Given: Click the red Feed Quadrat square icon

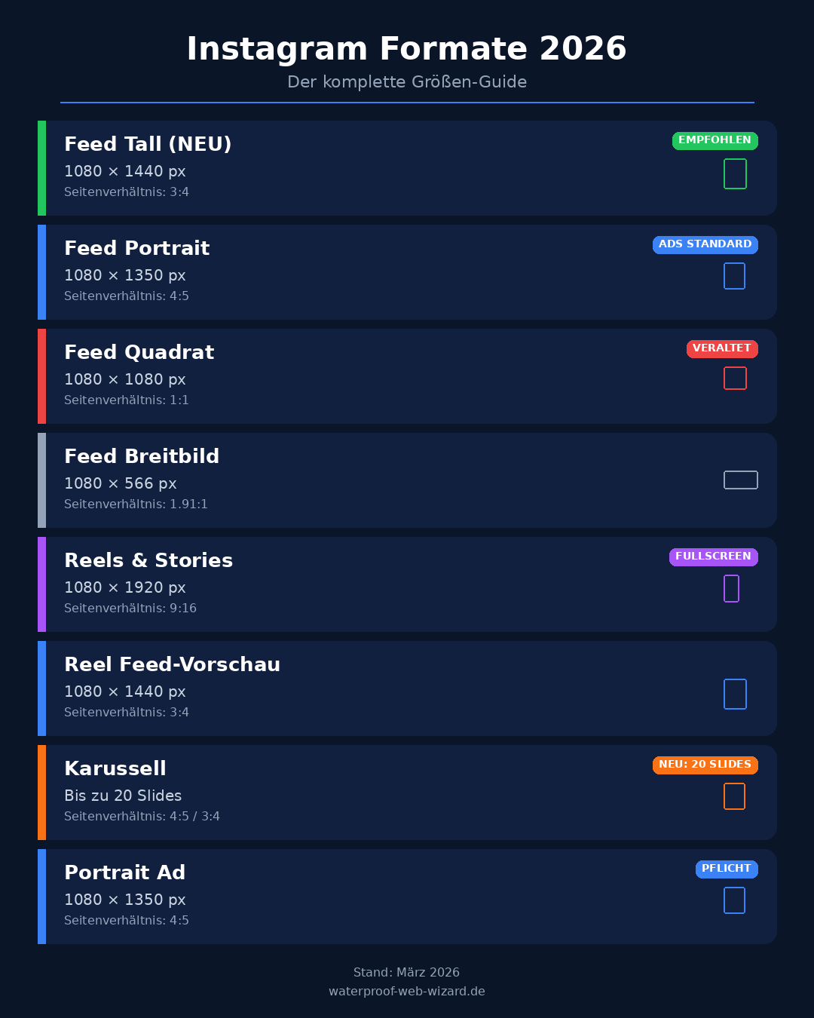Looking at the screenshot, I should point(735,379).
